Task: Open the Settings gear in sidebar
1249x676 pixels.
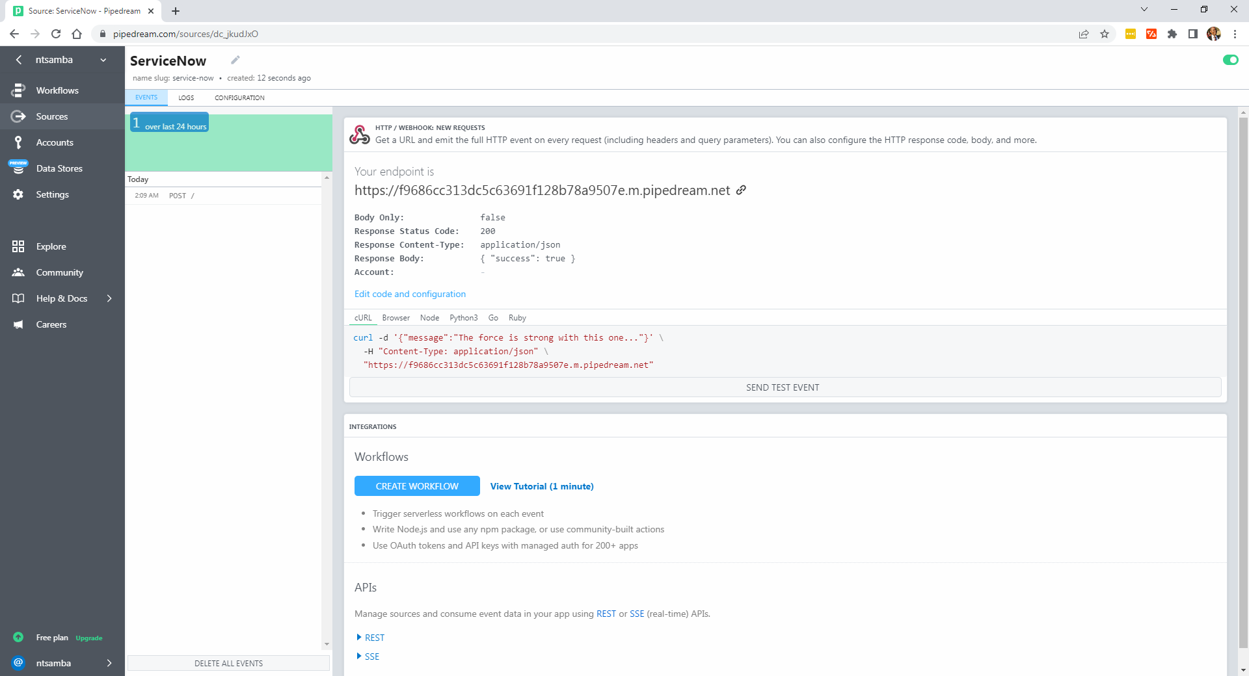Action: (x=18, y=194)
